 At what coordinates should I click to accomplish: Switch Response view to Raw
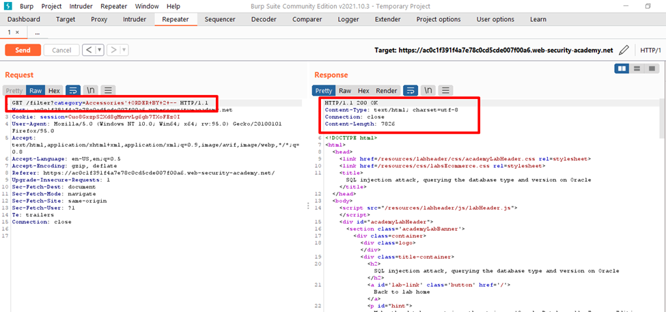[345, 90]
